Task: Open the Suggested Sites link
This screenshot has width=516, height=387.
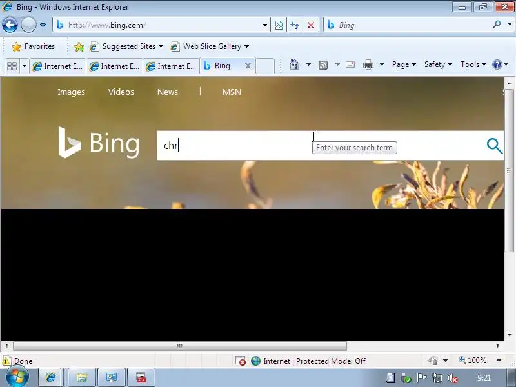Action: (x=126, y=46)
